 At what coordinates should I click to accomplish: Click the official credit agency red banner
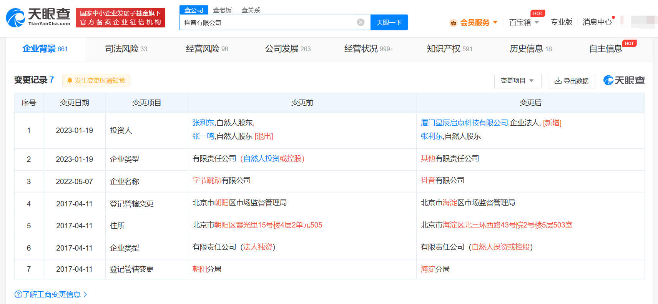(120, 18)
